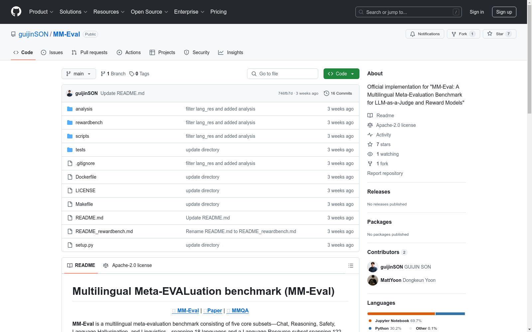
Task: Expand the Resources menu
Action: point(109,12)
